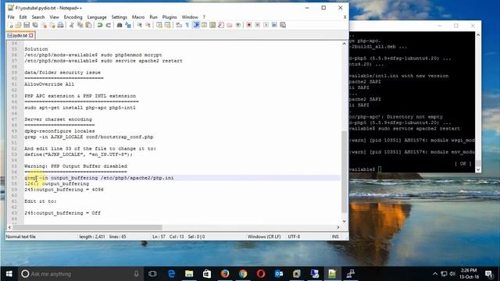Save the document using the Save icon
The image size is (500, 281).
27,25
